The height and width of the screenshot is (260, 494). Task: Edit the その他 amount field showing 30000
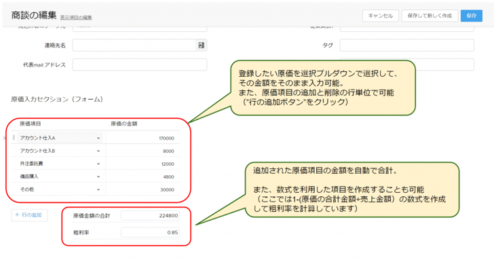142,189
